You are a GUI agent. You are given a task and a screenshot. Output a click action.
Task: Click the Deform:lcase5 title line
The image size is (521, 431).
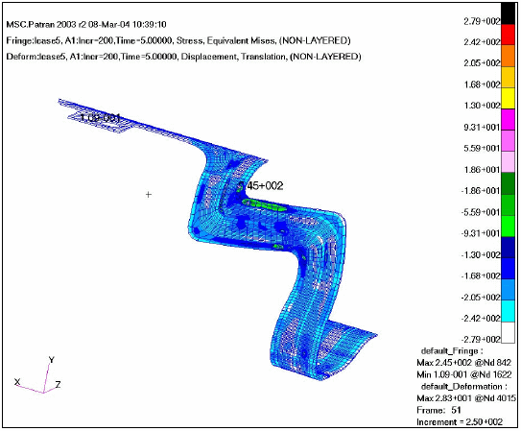[184, 57]
